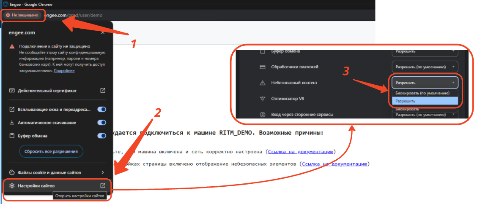Click the "Небезопасный контент" row label
The image size is (477, 204).
[x=294, y=83]
